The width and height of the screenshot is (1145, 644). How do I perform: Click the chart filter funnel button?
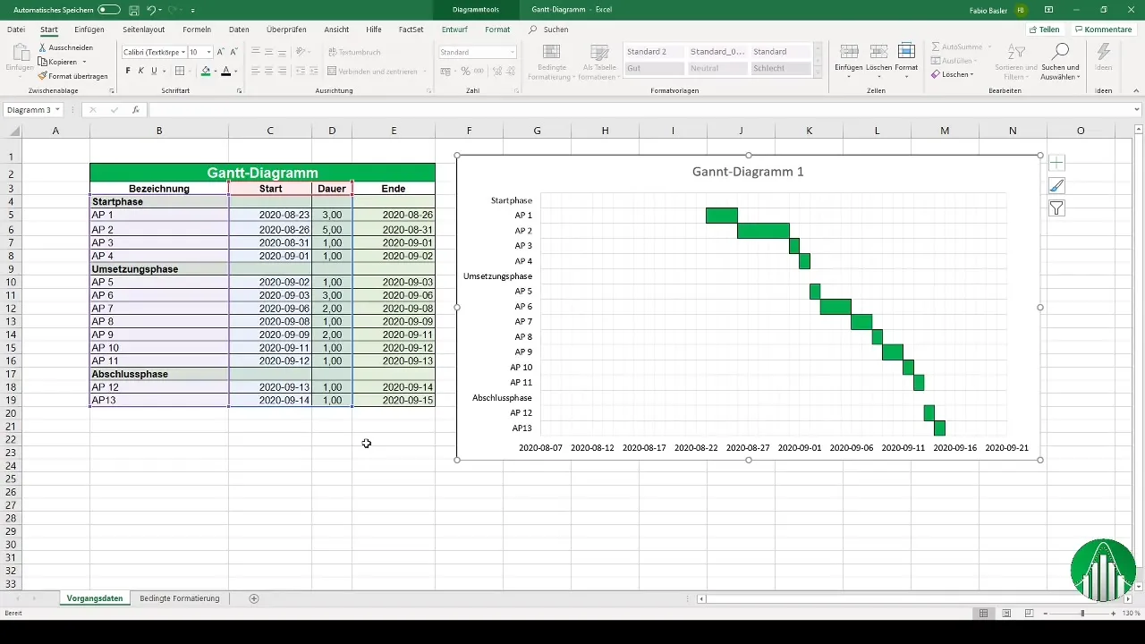tap(1056, 208)
